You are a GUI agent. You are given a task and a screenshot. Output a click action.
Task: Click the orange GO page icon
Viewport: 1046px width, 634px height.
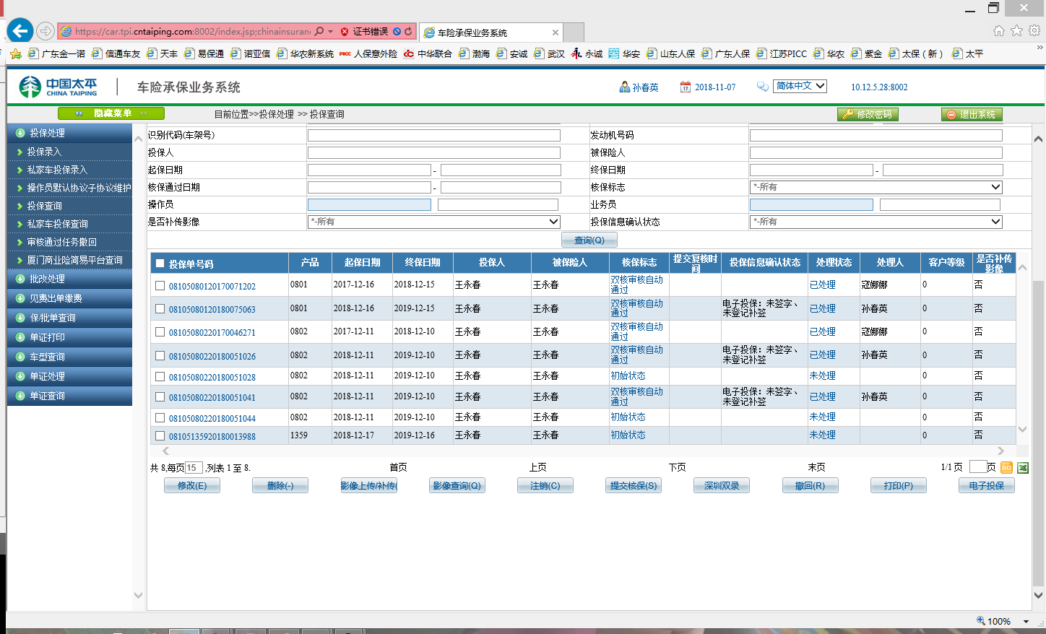pyautogui.click(x=1006, y=468)
